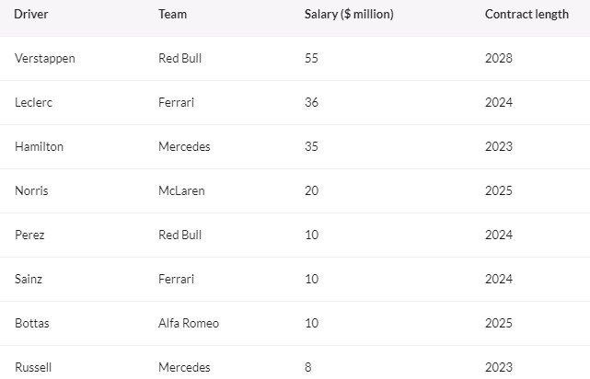Viewport: 590px width, 379px height.
Task: Select the Verstappen driver cell
Action: point(45,59)
